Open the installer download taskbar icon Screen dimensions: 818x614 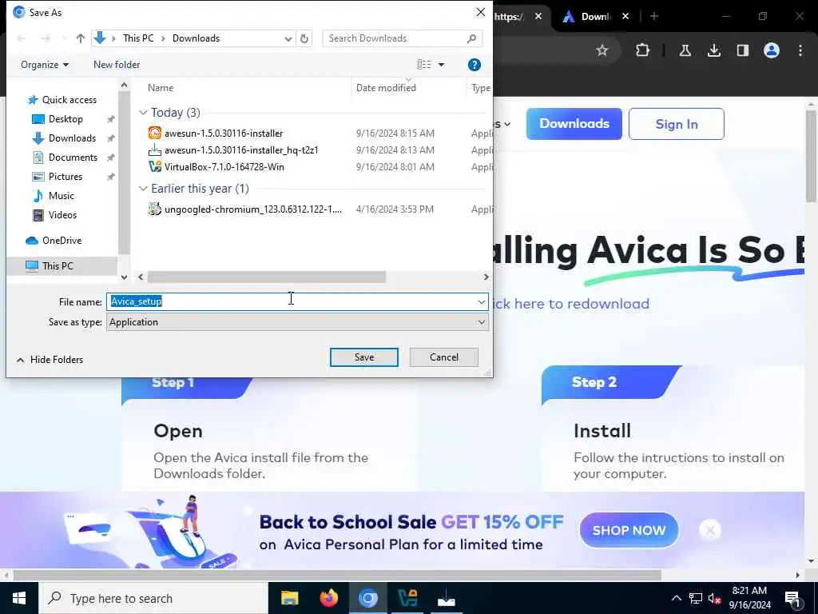(x=446, y=598)
